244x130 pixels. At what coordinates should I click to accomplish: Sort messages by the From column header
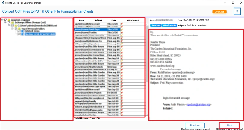82,20
